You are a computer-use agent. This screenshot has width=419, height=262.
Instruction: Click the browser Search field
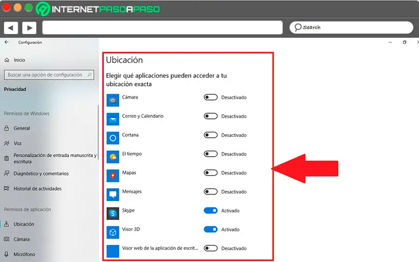pyautogui.click(x=351, y=27)
